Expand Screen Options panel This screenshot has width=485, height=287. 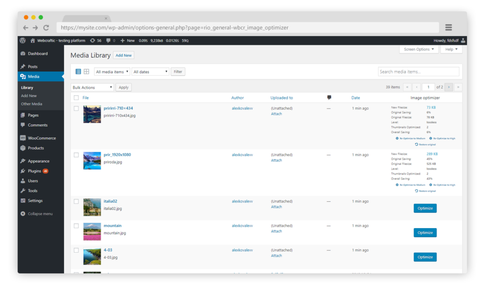[x=419, y=49]
